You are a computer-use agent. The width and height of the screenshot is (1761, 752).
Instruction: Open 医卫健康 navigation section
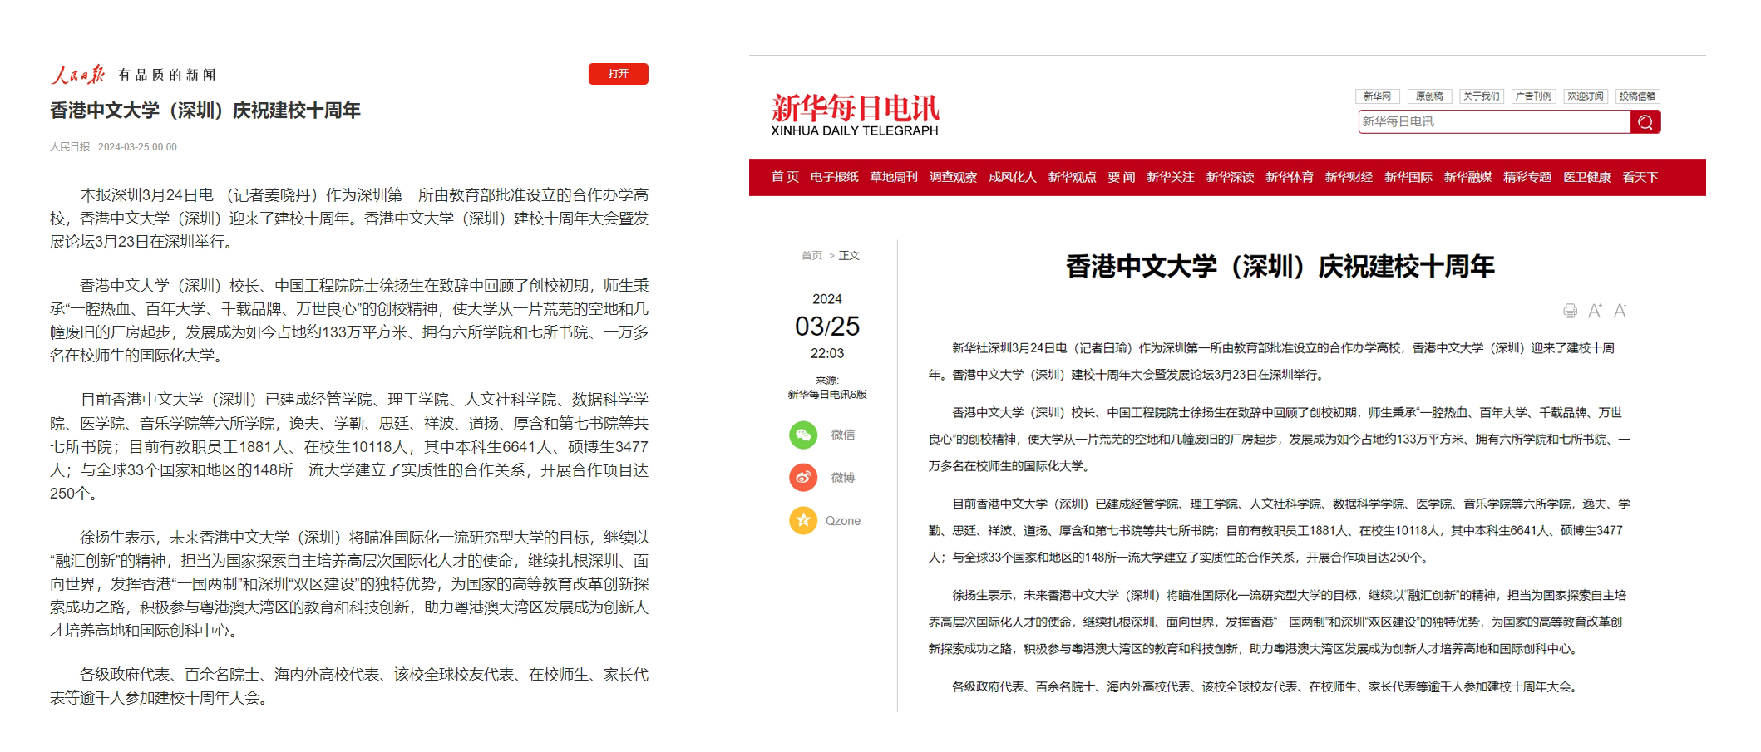(1586, 177)
